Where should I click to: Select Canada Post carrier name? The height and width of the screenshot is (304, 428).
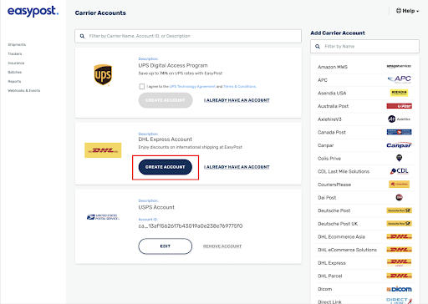point(332,133)
